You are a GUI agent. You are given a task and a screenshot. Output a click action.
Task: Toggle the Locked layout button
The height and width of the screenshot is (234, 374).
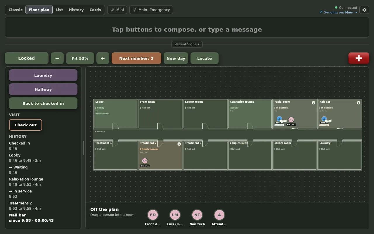pos(27,58)
